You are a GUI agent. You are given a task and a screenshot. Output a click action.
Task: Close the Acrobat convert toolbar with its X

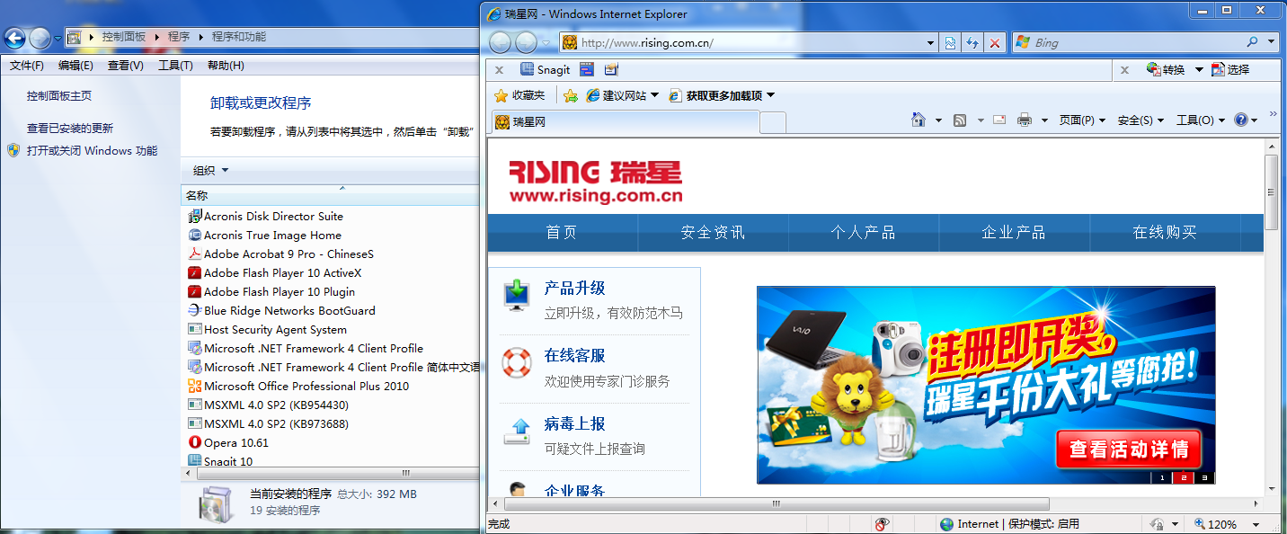click(1123, 70)
